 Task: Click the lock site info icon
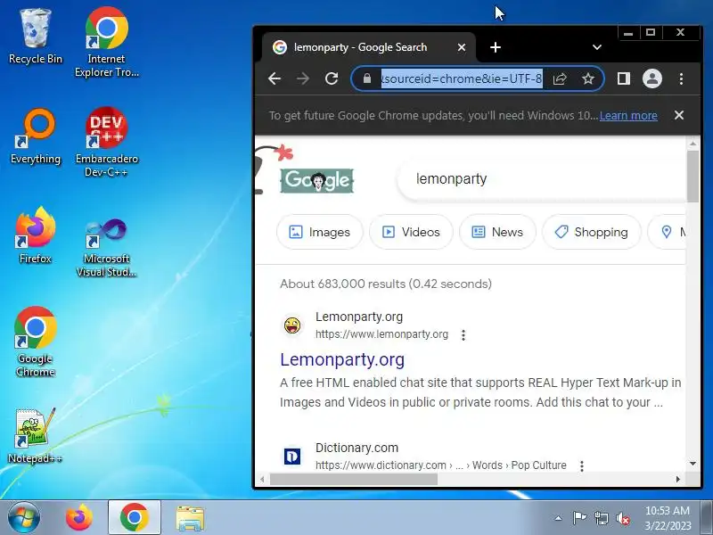click(x=367, y=78)
